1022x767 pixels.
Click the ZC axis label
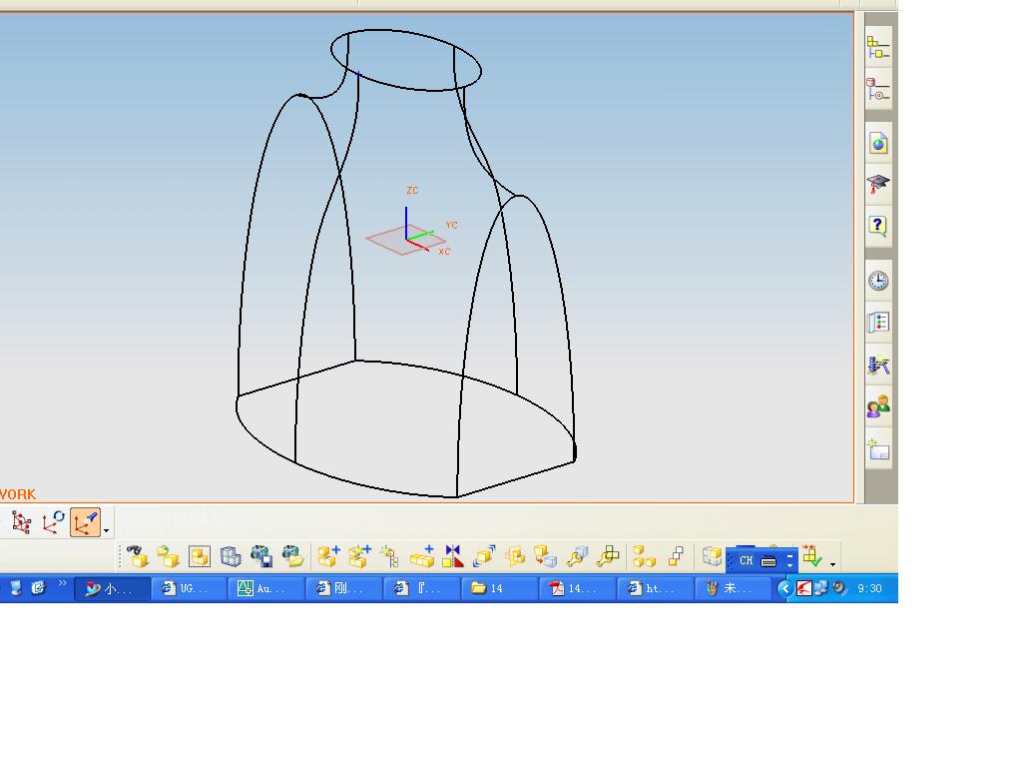[412, 191]
